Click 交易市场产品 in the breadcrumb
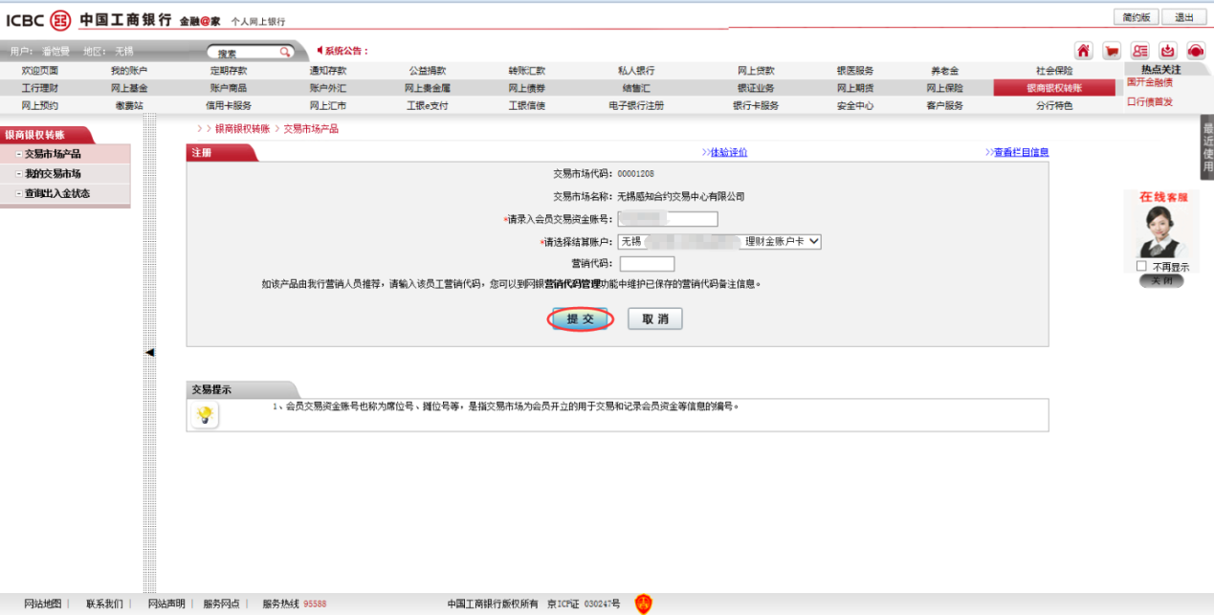The height and width of the screenshot is (615, 1214). click(311, 128)
